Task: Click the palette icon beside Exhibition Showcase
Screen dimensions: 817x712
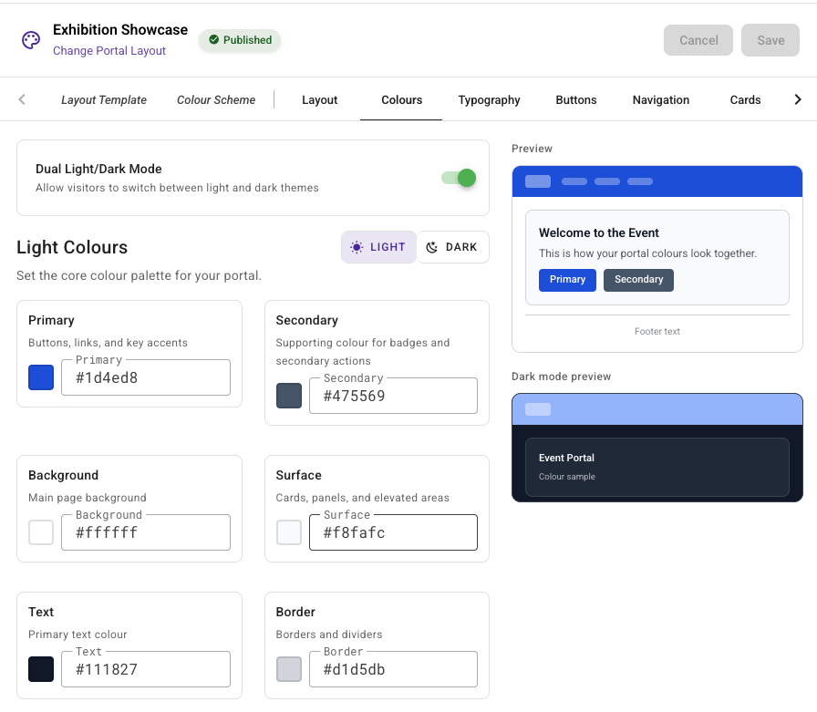Action: click(31, 40)
